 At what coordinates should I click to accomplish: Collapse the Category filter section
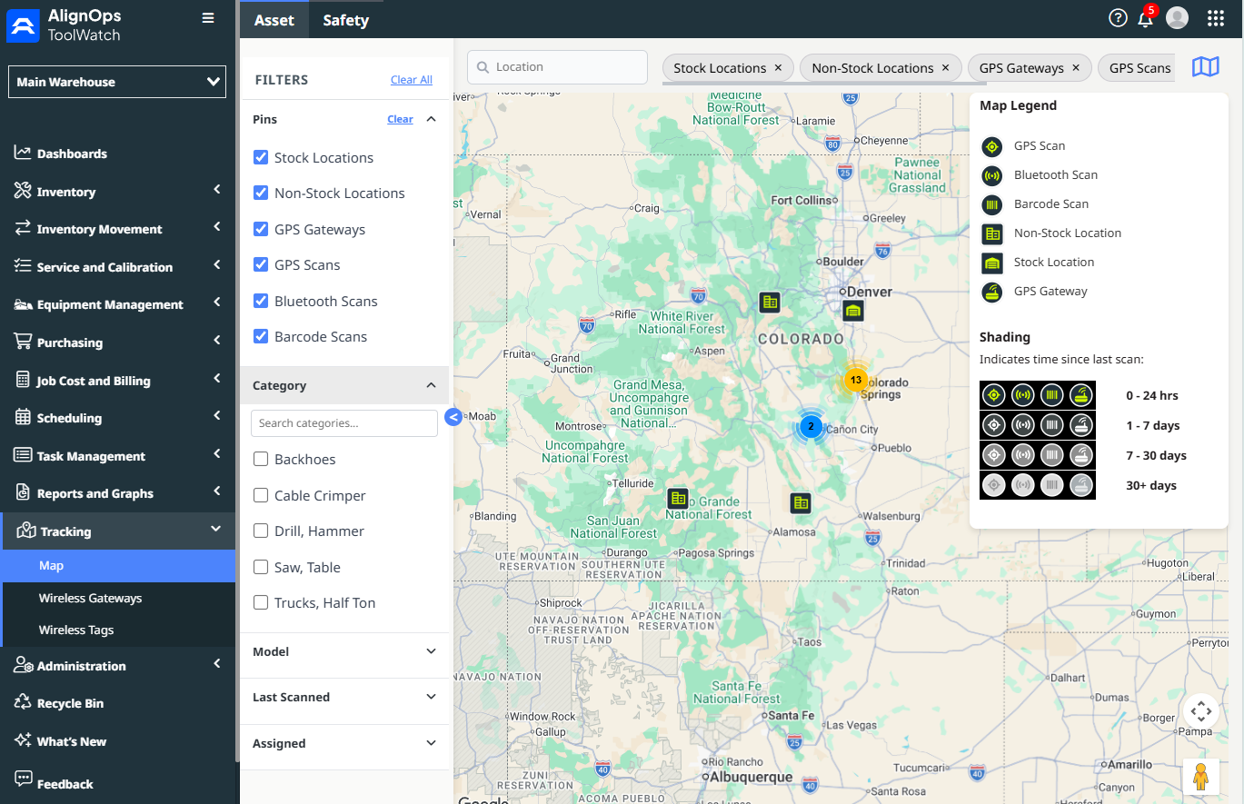[432, 385]
